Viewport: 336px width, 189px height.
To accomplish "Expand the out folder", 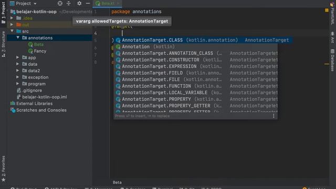I will (x=12, y=25).
